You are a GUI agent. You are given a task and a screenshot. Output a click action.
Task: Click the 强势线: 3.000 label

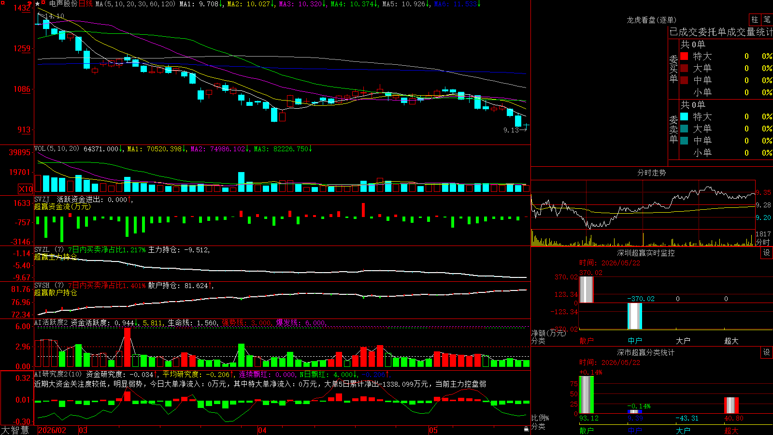coord(247,322)
